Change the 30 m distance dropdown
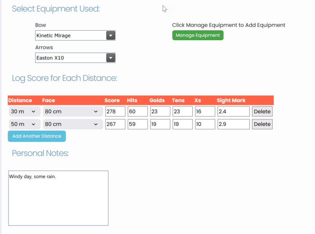 pyautogui.click(x=24, y=111)
